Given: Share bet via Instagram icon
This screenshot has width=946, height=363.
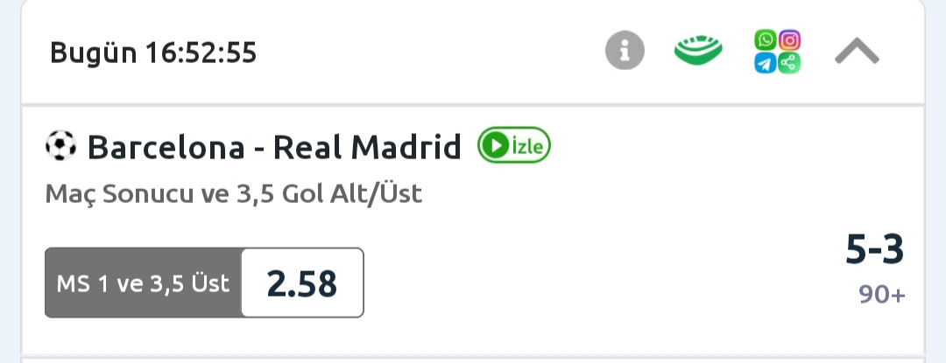Looking at the screenshot, I should [789, 40].
